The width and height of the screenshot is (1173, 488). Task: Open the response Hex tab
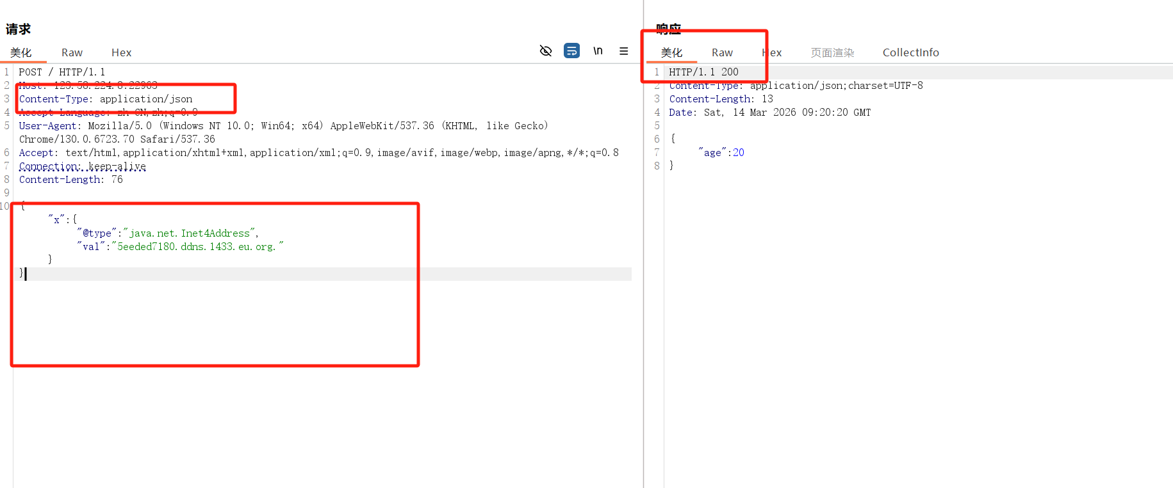point(772,52)
